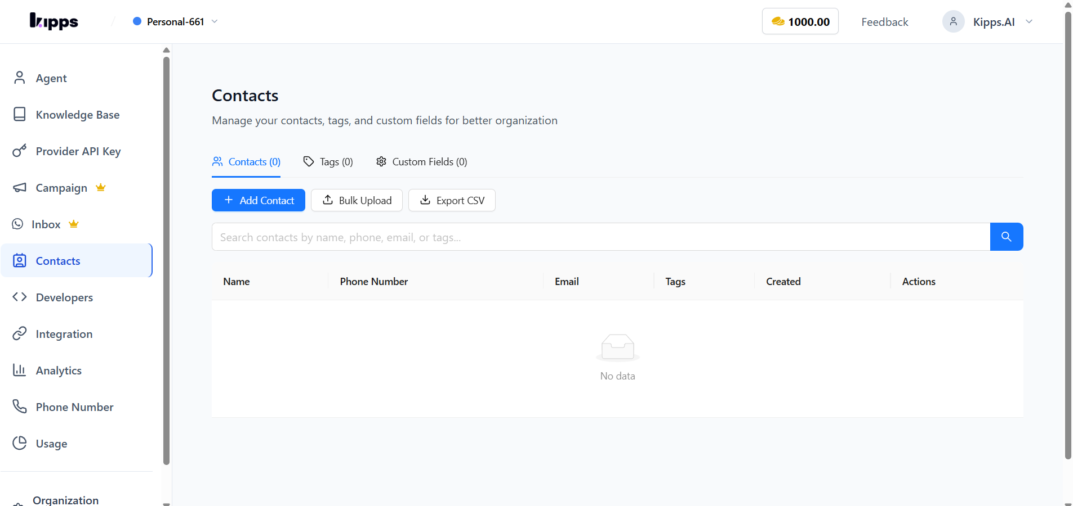The image size is (1073, 506).
Task: Click the Campaign premium crown icon
Action: [101, 187]
